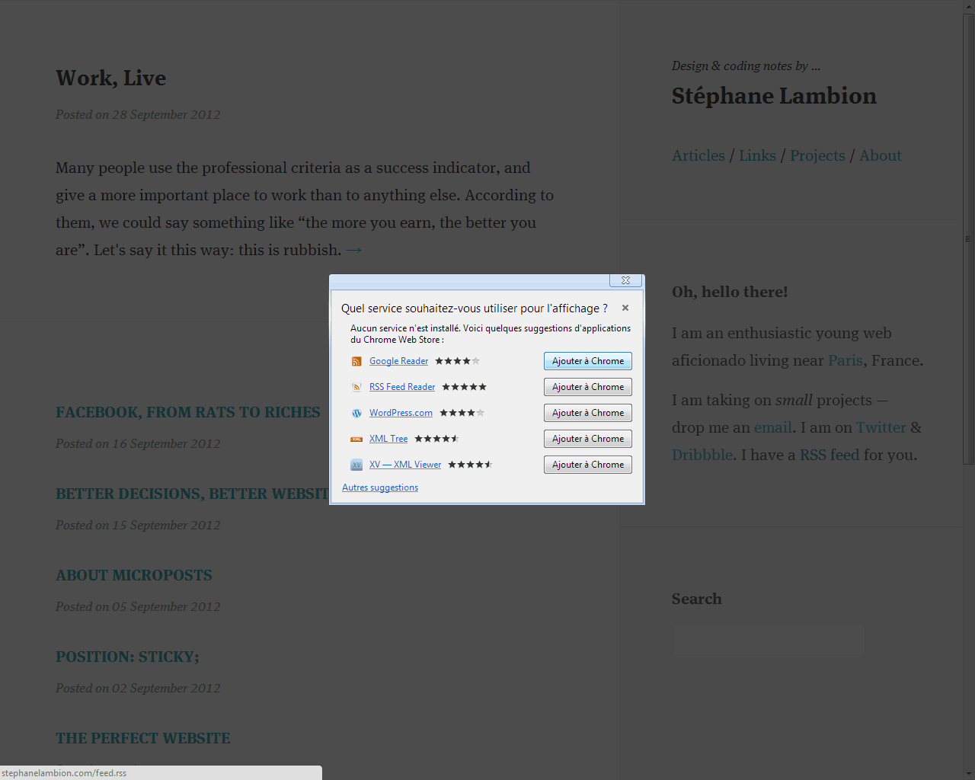Close the dialog with the inner x icon
The image size is (975, 780).
point(625,308)
